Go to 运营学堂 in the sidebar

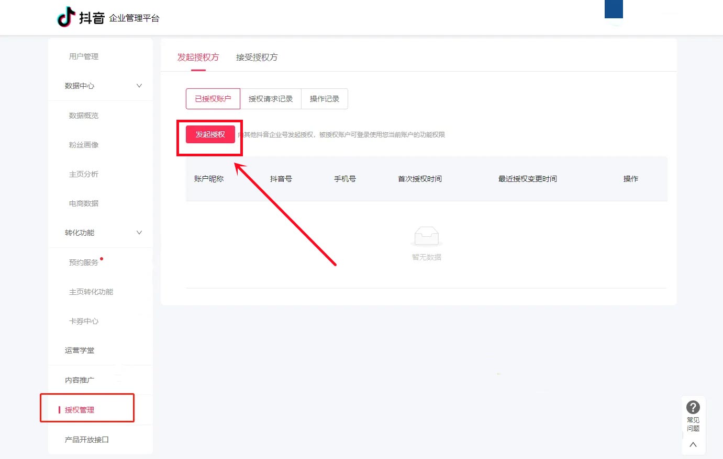pos(80,350)
